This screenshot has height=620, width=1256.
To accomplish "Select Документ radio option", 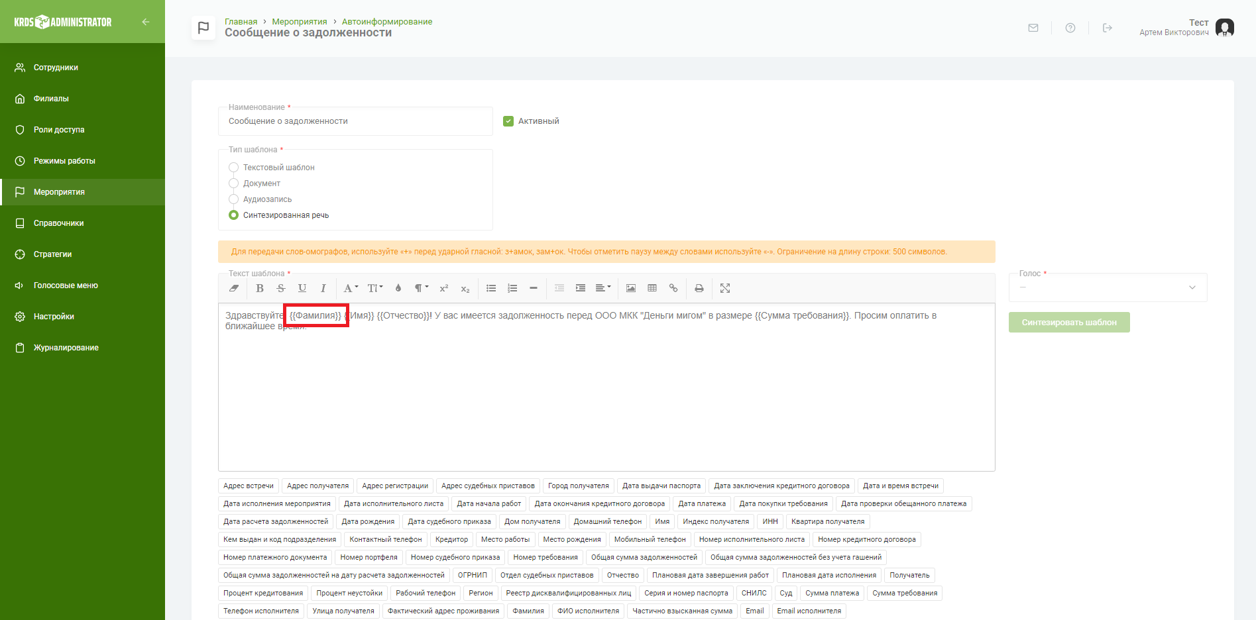I will point(233,183).
